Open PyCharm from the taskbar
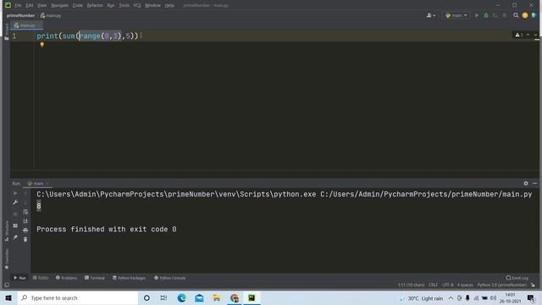542x305 pixels. pos(252,297)
